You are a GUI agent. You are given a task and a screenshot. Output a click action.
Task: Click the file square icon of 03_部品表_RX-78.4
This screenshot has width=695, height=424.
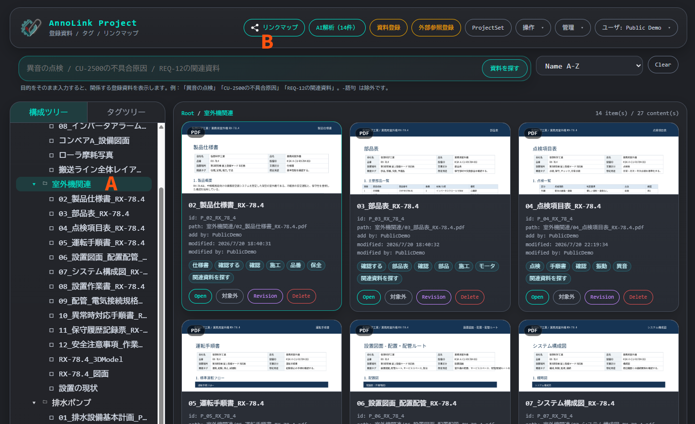(x=52, y=213)
